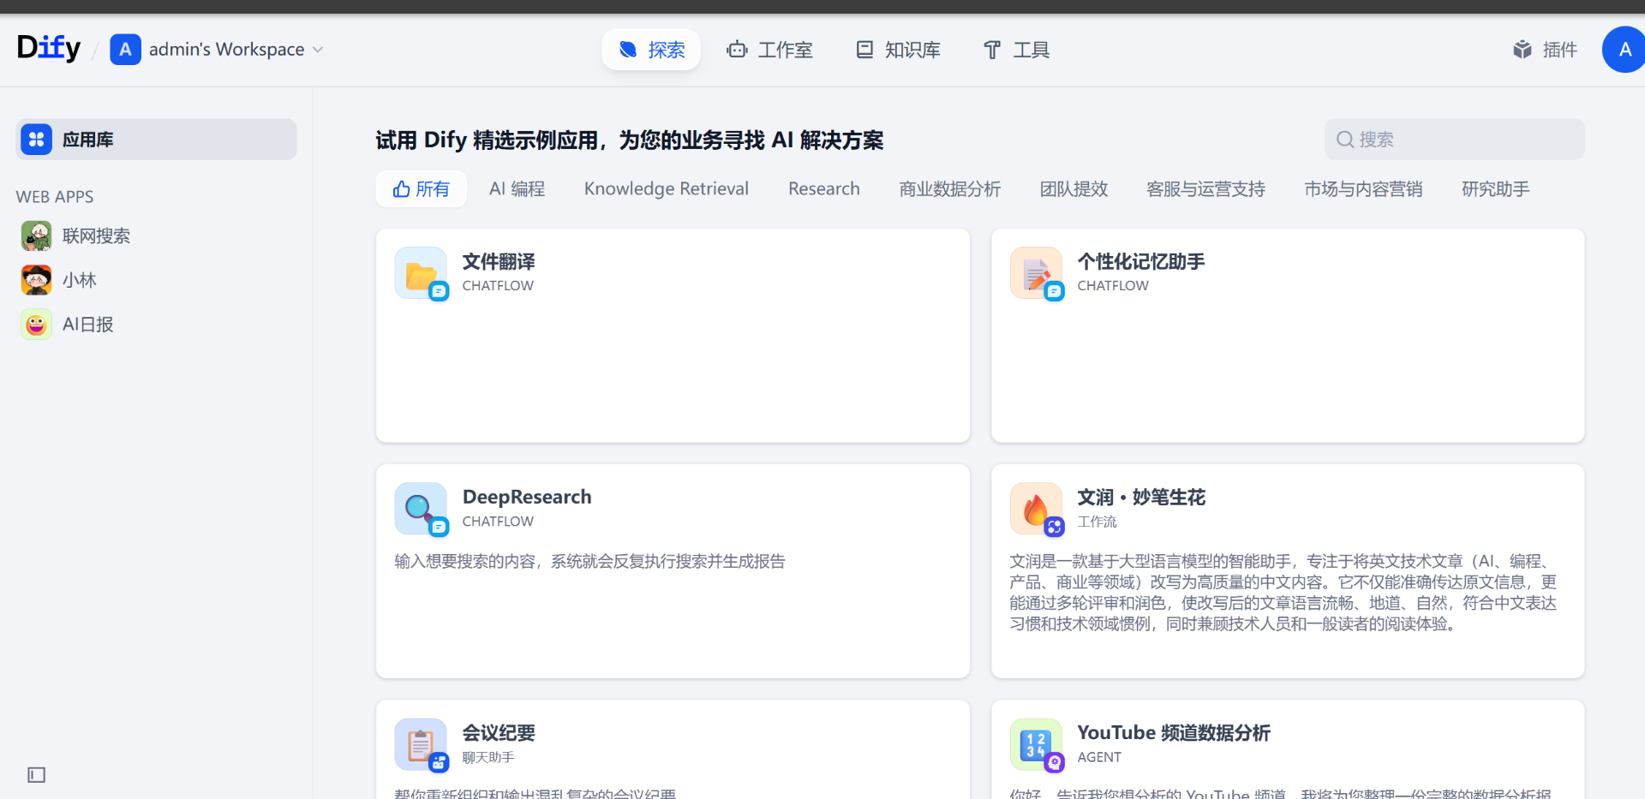Open the DeepResearch app title
This screenshot has width=1645, height=799.
tap(527, 497)
